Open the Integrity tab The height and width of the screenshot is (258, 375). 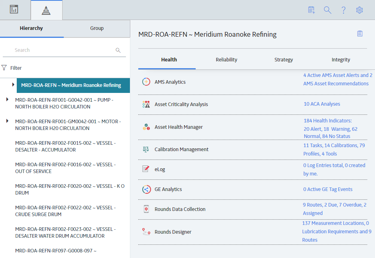coord(341,60)
